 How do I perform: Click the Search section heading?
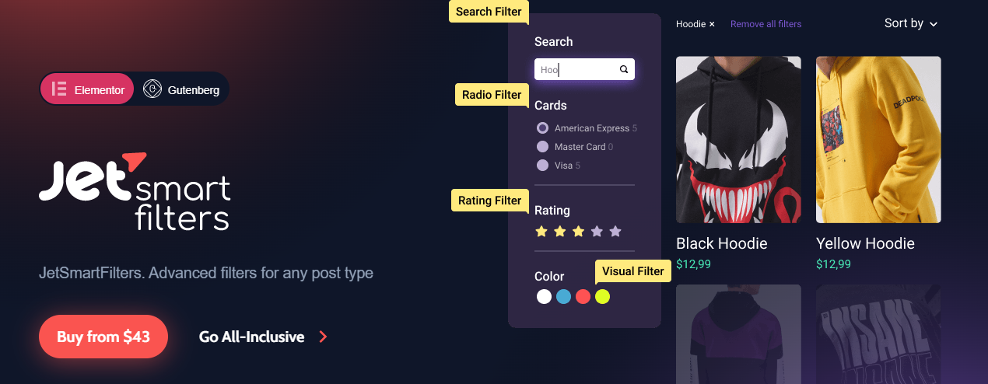click(554, 42)
